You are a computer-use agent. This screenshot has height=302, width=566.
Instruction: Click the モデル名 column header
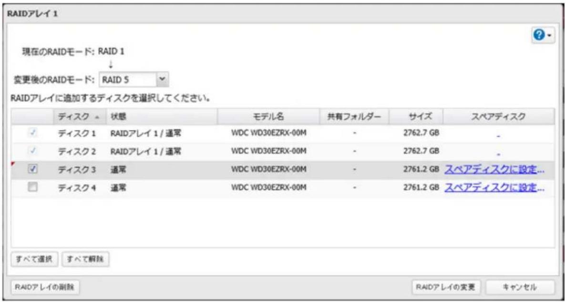[268, 117]
